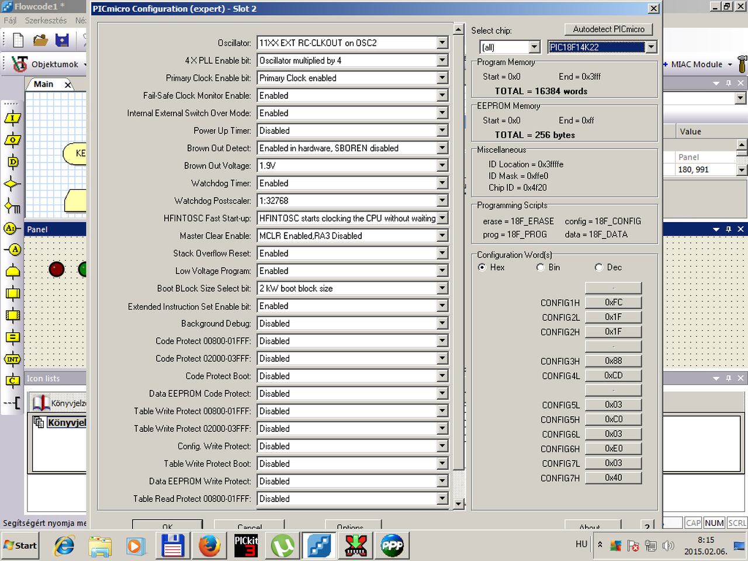The height and width of the screenshot is (561, 748).
Task: Open uTorrent from the taskbar
Action: (x=283, y=546)
